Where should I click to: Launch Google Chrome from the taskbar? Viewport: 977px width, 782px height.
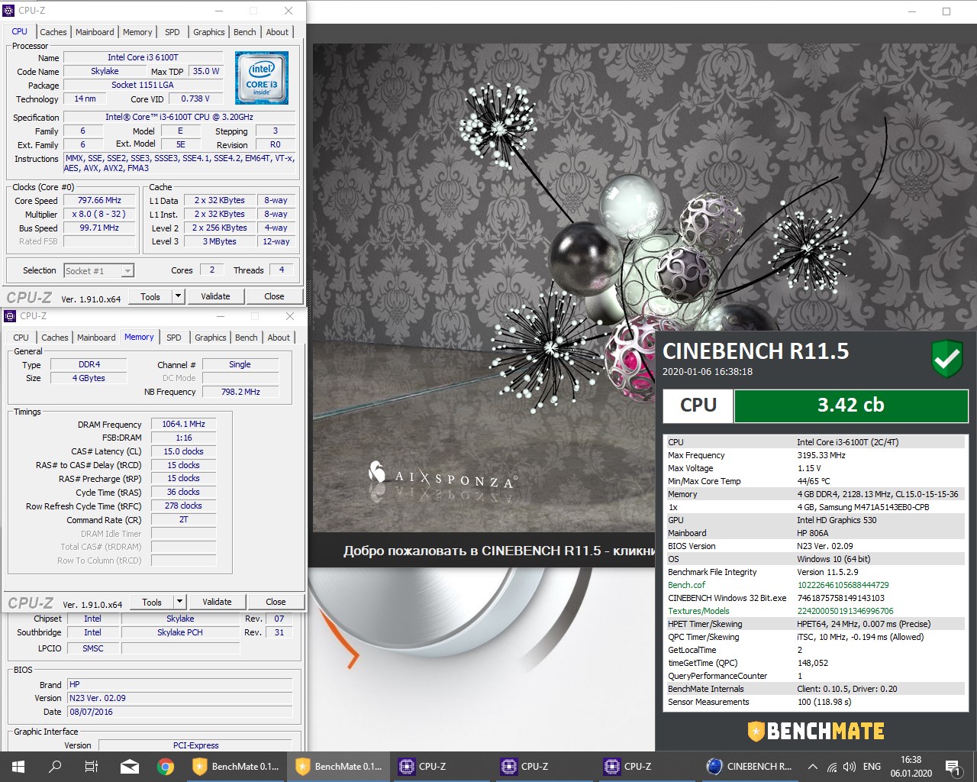pos(166,766)
